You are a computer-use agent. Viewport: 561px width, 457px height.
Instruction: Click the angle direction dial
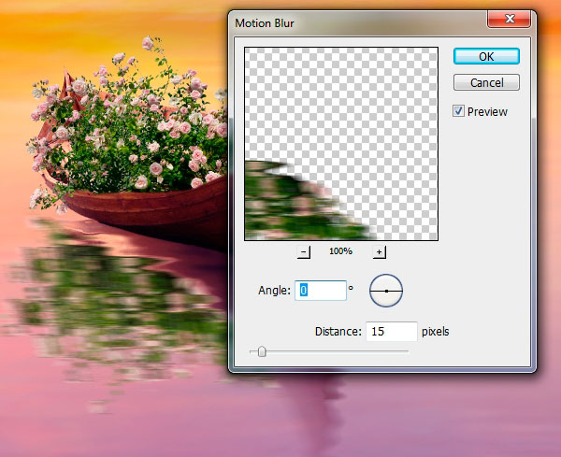[386, 291]
